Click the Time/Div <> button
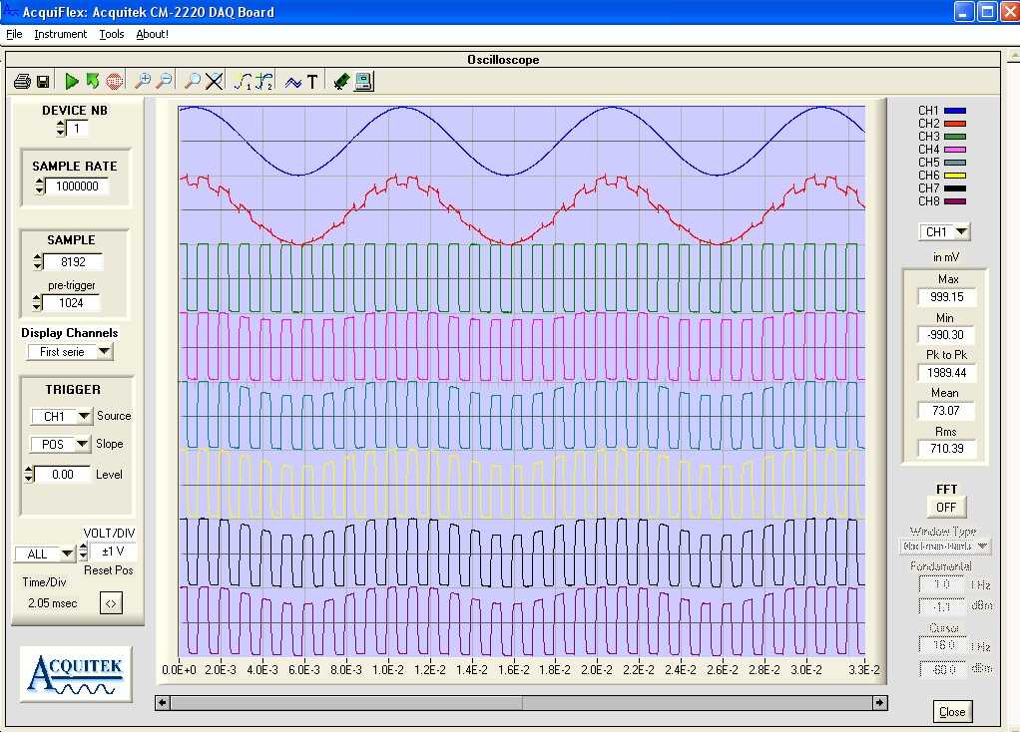 111,603
